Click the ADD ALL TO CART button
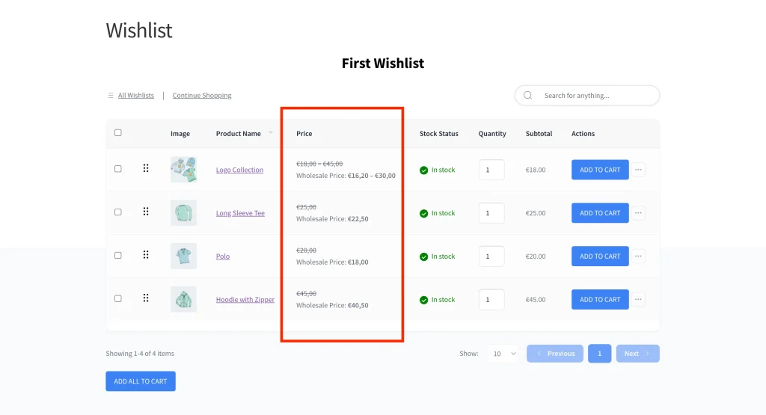 [x=141, y=381]
